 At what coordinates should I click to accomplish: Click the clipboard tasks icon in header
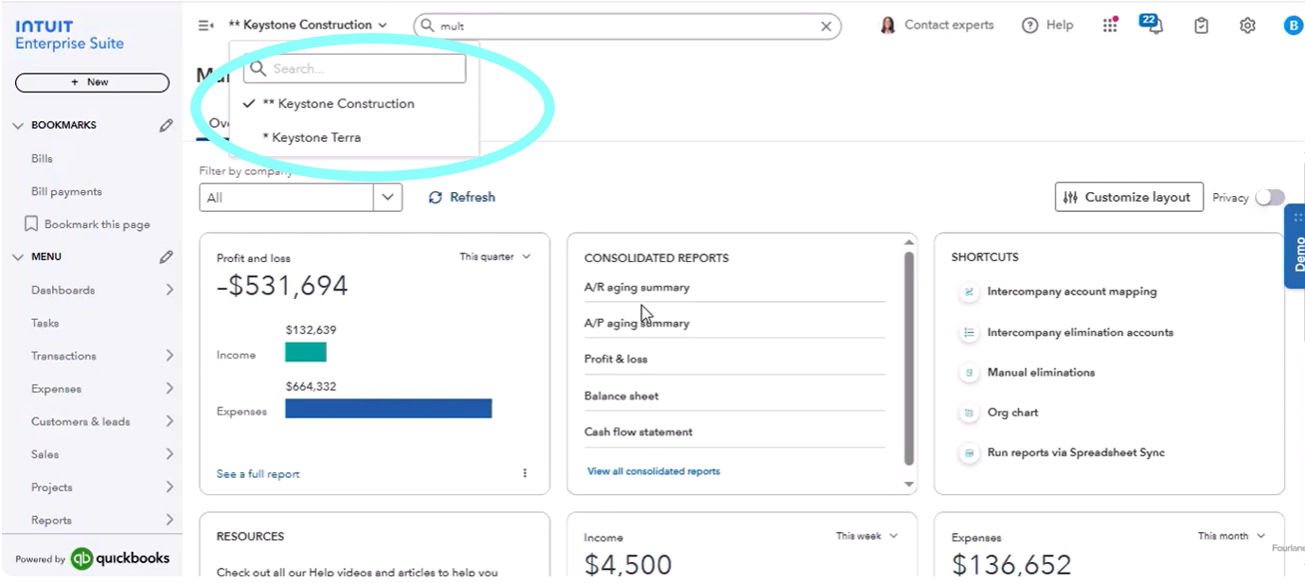pos(1201,26)
